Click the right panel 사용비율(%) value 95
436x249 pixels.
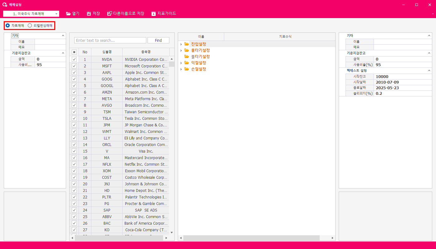tap(403, 65)
